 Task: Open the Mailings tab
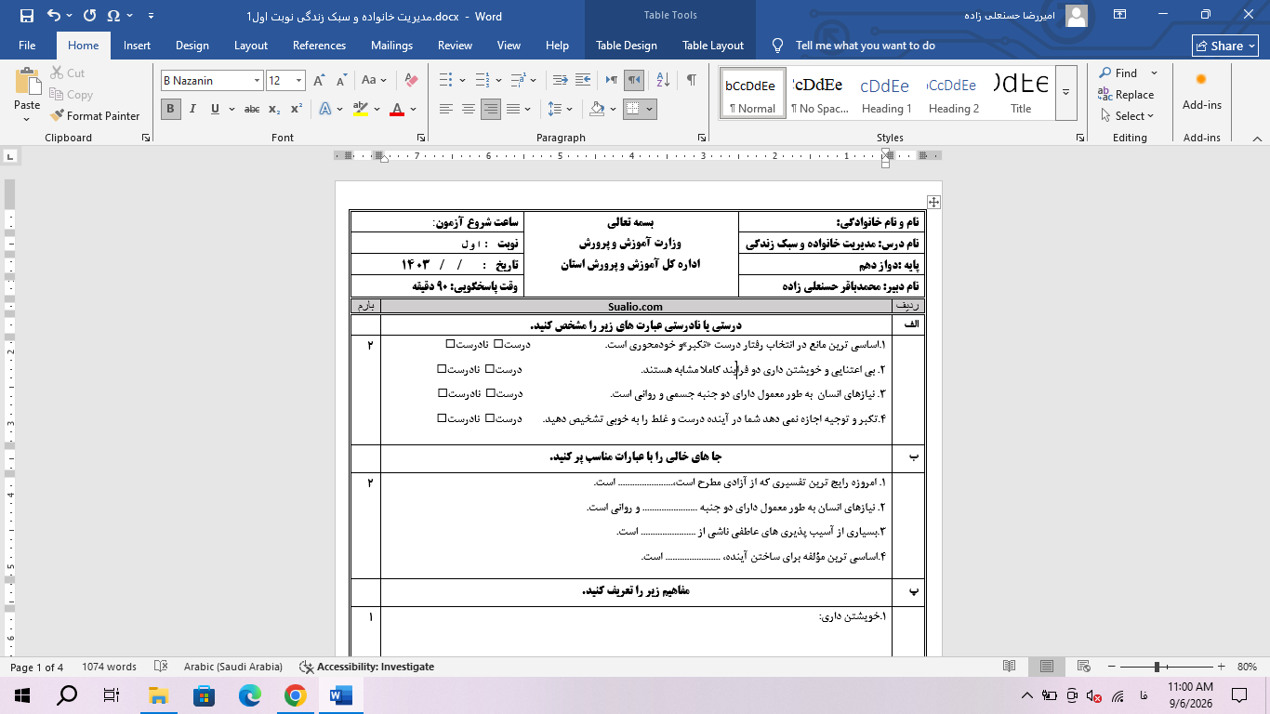pos(391,46)
